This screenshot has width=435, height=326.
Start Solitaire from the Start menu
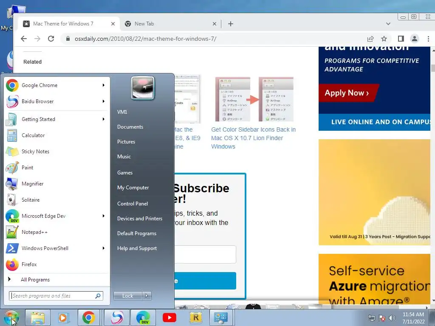point(56,200)
